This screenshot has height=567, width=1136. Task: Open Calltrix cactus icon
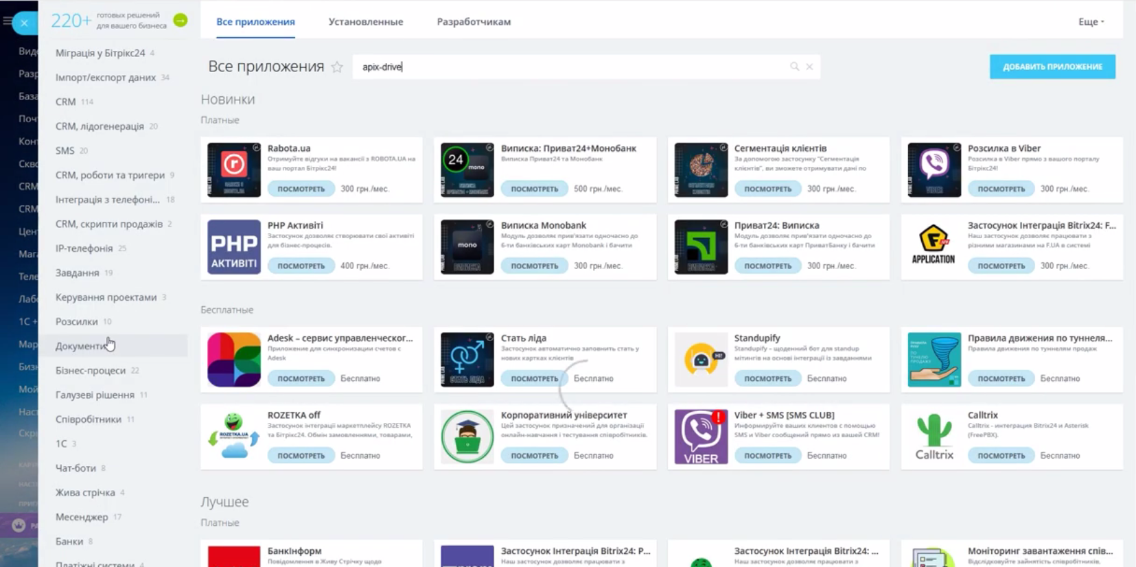pyautogui.click(x=934, y=437)
